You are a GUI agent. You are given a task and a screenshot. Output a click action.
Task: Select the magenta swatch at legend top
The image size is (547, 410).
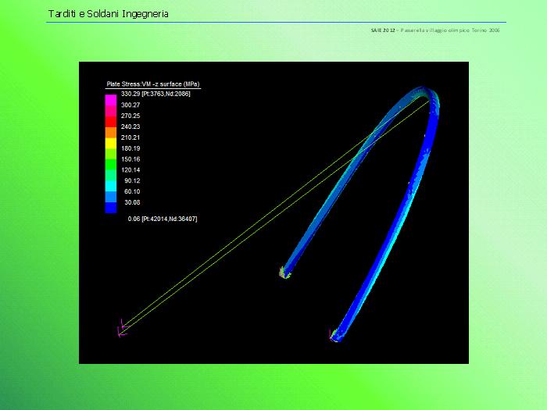point(111,100)
